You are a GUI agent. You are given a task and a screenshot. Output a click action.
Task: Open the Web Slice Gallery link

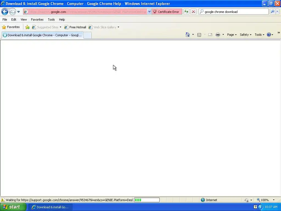103,27
